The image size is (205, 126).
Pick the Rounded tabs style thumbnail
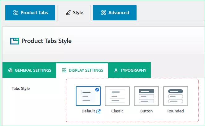176,96
